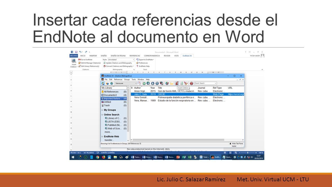This screenshot has height=187, width=332.
Task: Click the Save icon in Word's quick access toolbar
Action: coord(76,52)
